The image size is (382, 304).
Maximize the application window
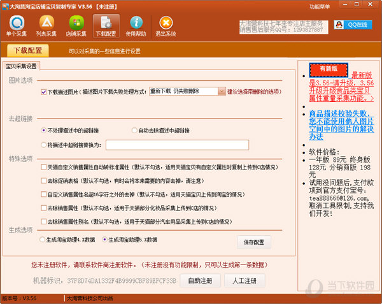(x=357, y=4)
